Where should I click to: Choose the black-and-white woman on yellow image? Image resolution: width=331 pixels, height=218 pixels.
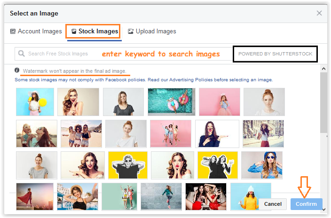pos(127,165)
